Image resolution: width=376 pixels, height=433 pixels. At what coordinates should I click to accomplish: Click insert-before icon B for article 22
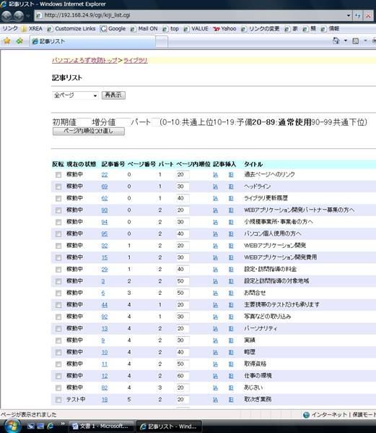click(x=231, y=174)
